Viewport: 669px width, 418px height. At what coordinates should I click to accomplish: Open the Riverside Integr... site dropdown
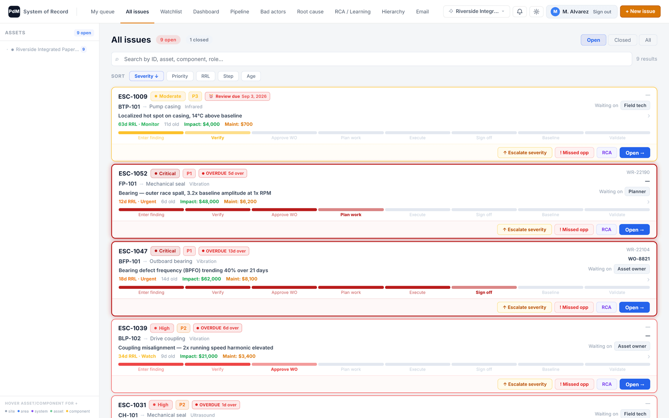[x=476, y=11]
